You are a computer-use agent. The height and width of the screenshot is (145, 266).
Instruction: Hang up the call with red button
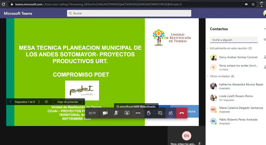tap(182, 113)
